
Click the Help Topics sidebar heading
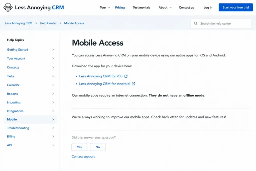pyautogui.click(x=15, y=40)
